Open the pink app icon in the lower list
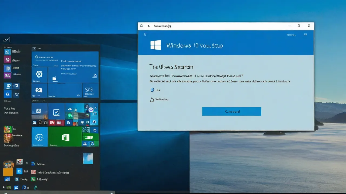The image size is (346, 194). point(33,172)
